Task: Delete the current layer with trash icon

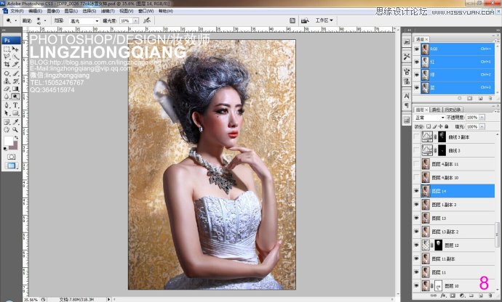Action: pos(490,295)
